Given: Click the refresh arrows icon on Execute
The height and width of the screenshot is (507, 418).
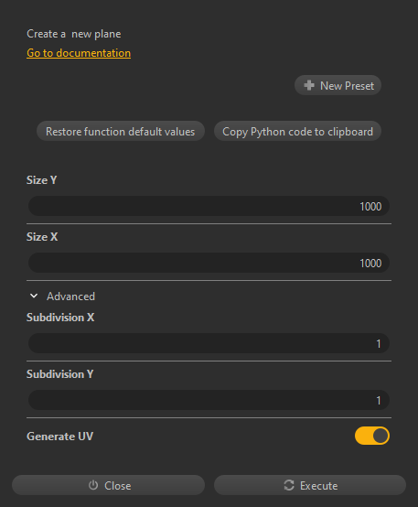Looking at the screenshot, I should pos(289,485).
